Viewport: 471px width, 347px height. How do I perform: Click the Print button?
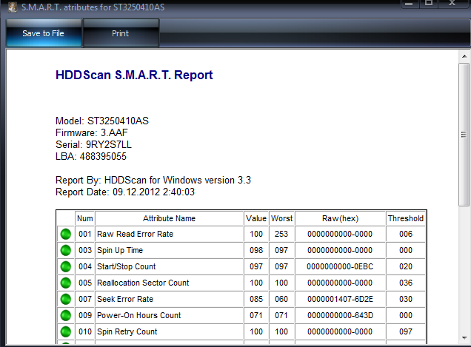coord(121,33)
